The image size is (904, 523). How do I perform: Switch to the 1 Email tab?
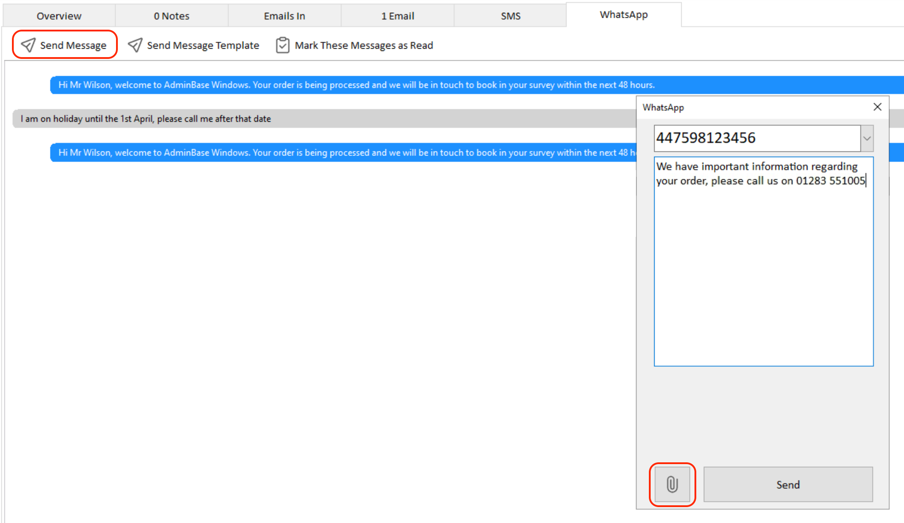tap(397, 16)
